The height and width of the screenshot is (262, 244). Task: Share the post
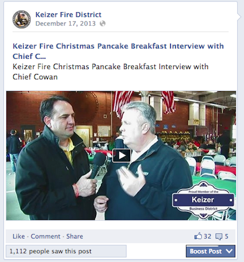pyautogui.click(x=75, y=236)
